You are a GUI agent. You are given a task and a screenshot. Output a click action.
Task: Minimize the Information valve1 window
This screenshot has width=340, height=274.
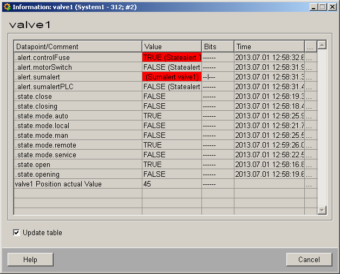tap(313, 7)
